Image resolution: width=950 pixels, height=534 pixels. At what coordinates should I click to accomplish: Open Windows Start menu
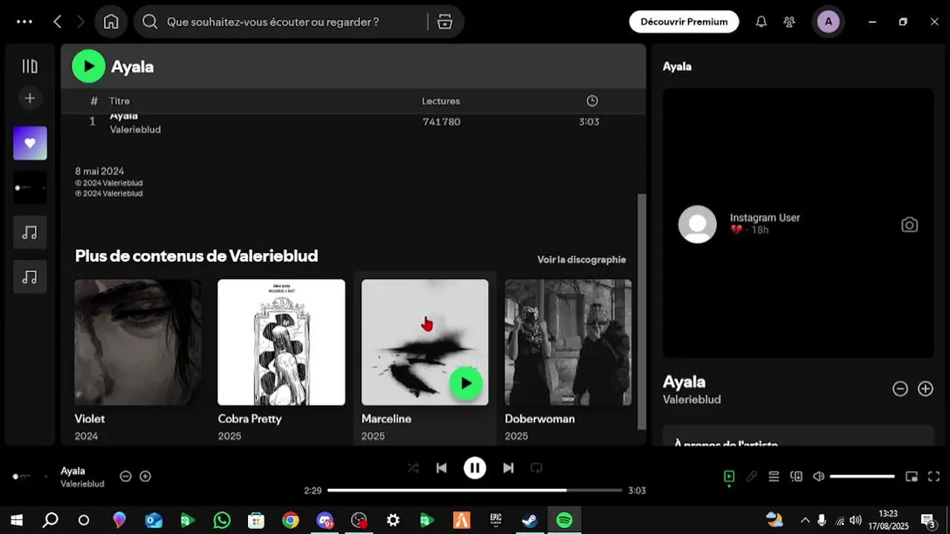[x=16, y=520]
